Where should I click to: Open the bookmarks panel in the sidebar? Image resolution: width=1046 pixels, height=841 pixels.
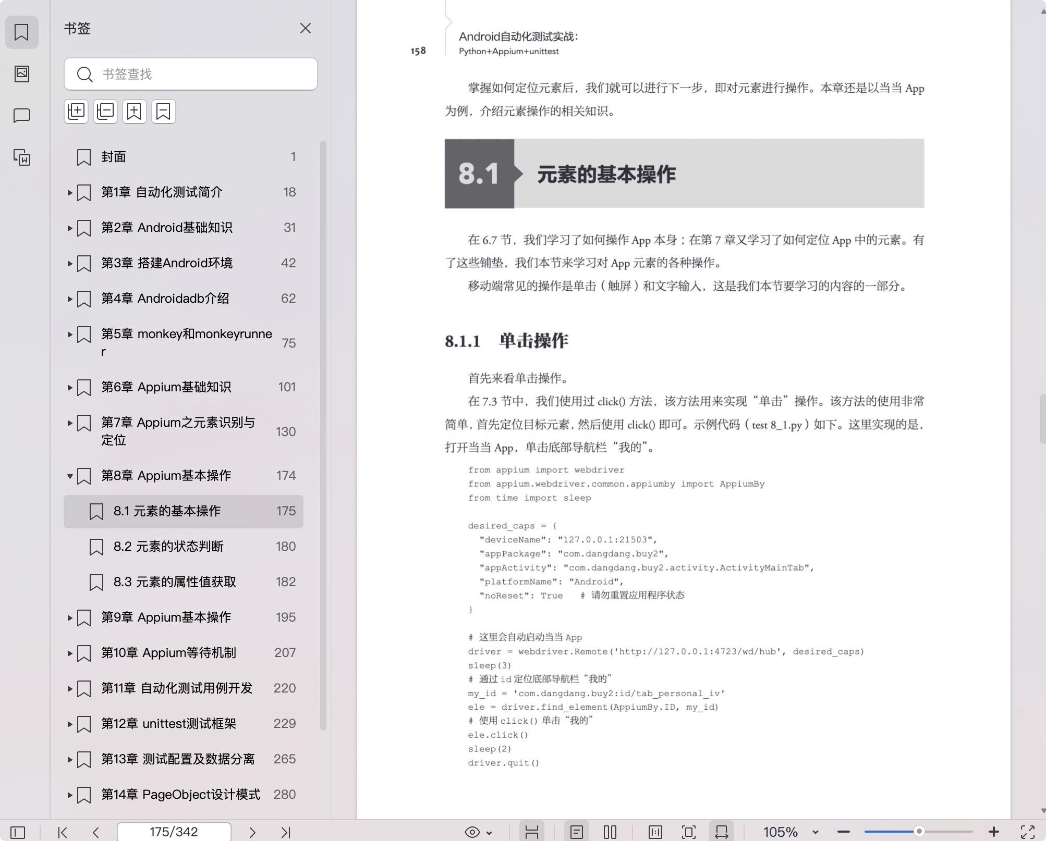click(21, 32)
